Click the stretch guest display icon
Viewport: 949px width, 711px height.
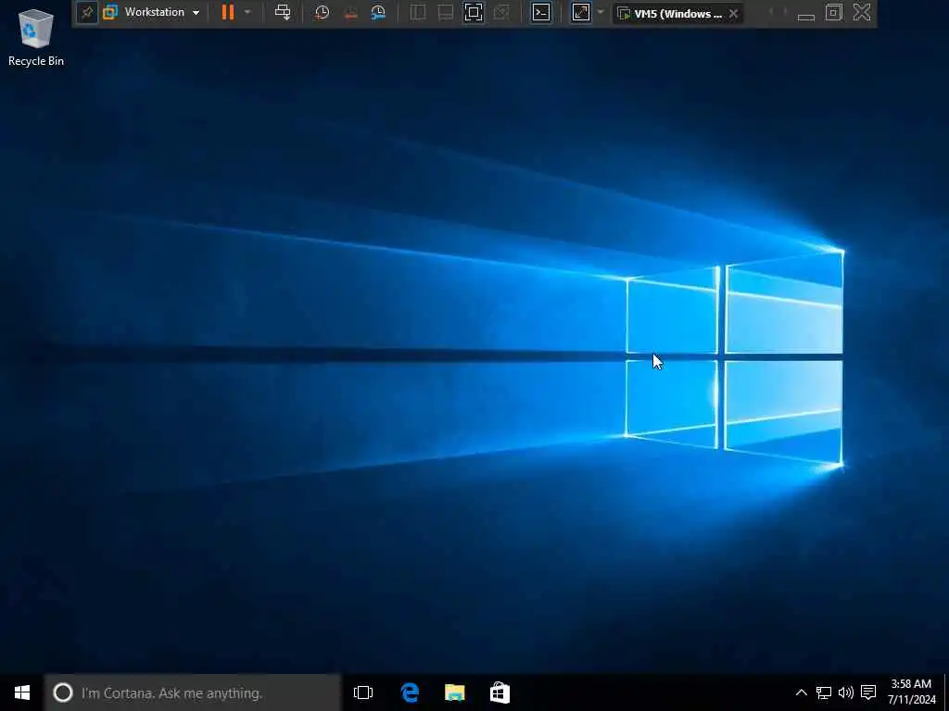[580, 13]
